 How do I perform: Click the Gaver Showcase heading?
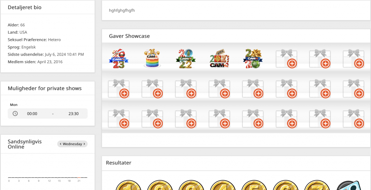click(x=129, y=36)
